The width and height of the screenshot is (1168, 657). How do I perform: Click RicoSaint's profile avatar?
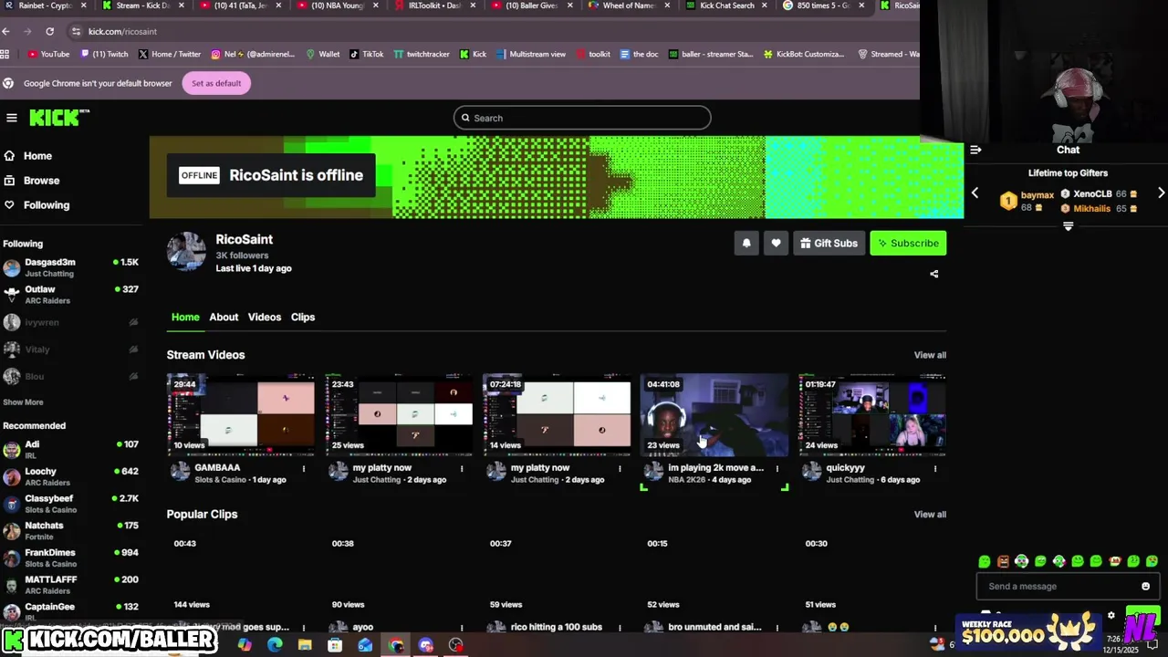click(x=186, y=251)
